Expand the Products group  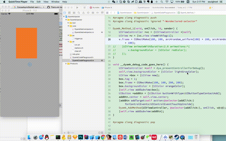[66, 64]
